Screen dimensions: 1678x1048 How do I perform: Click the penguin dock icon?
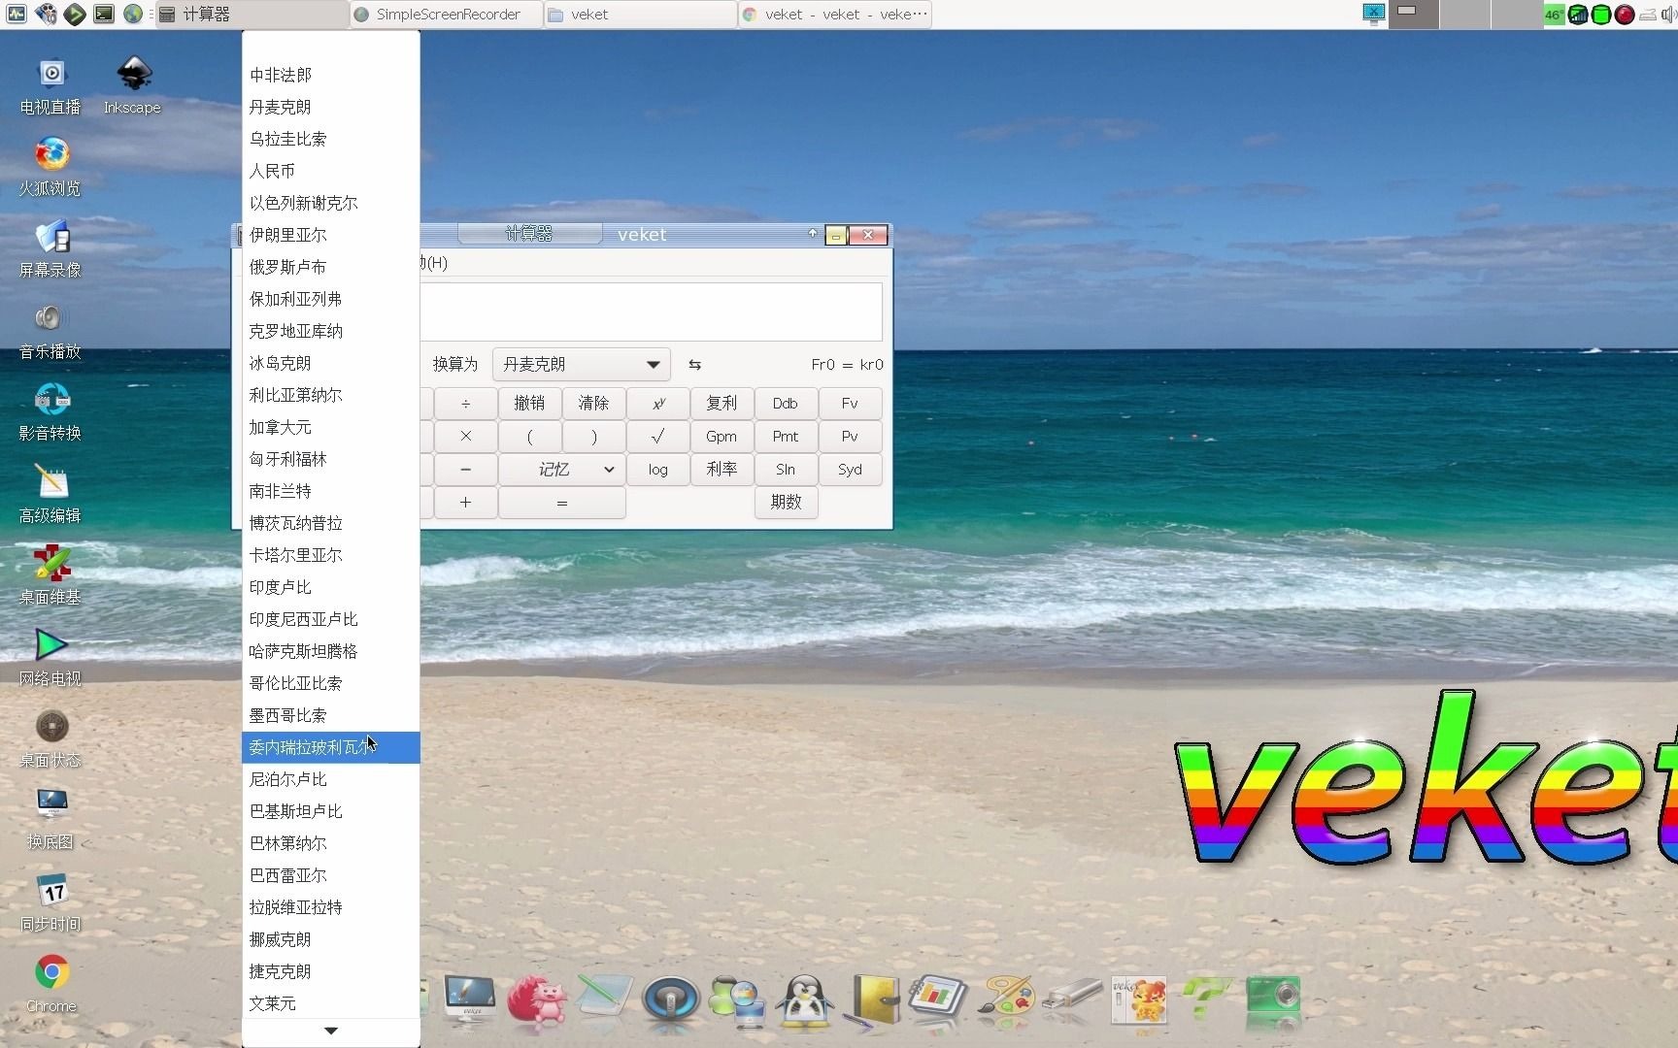pos(805,999)
